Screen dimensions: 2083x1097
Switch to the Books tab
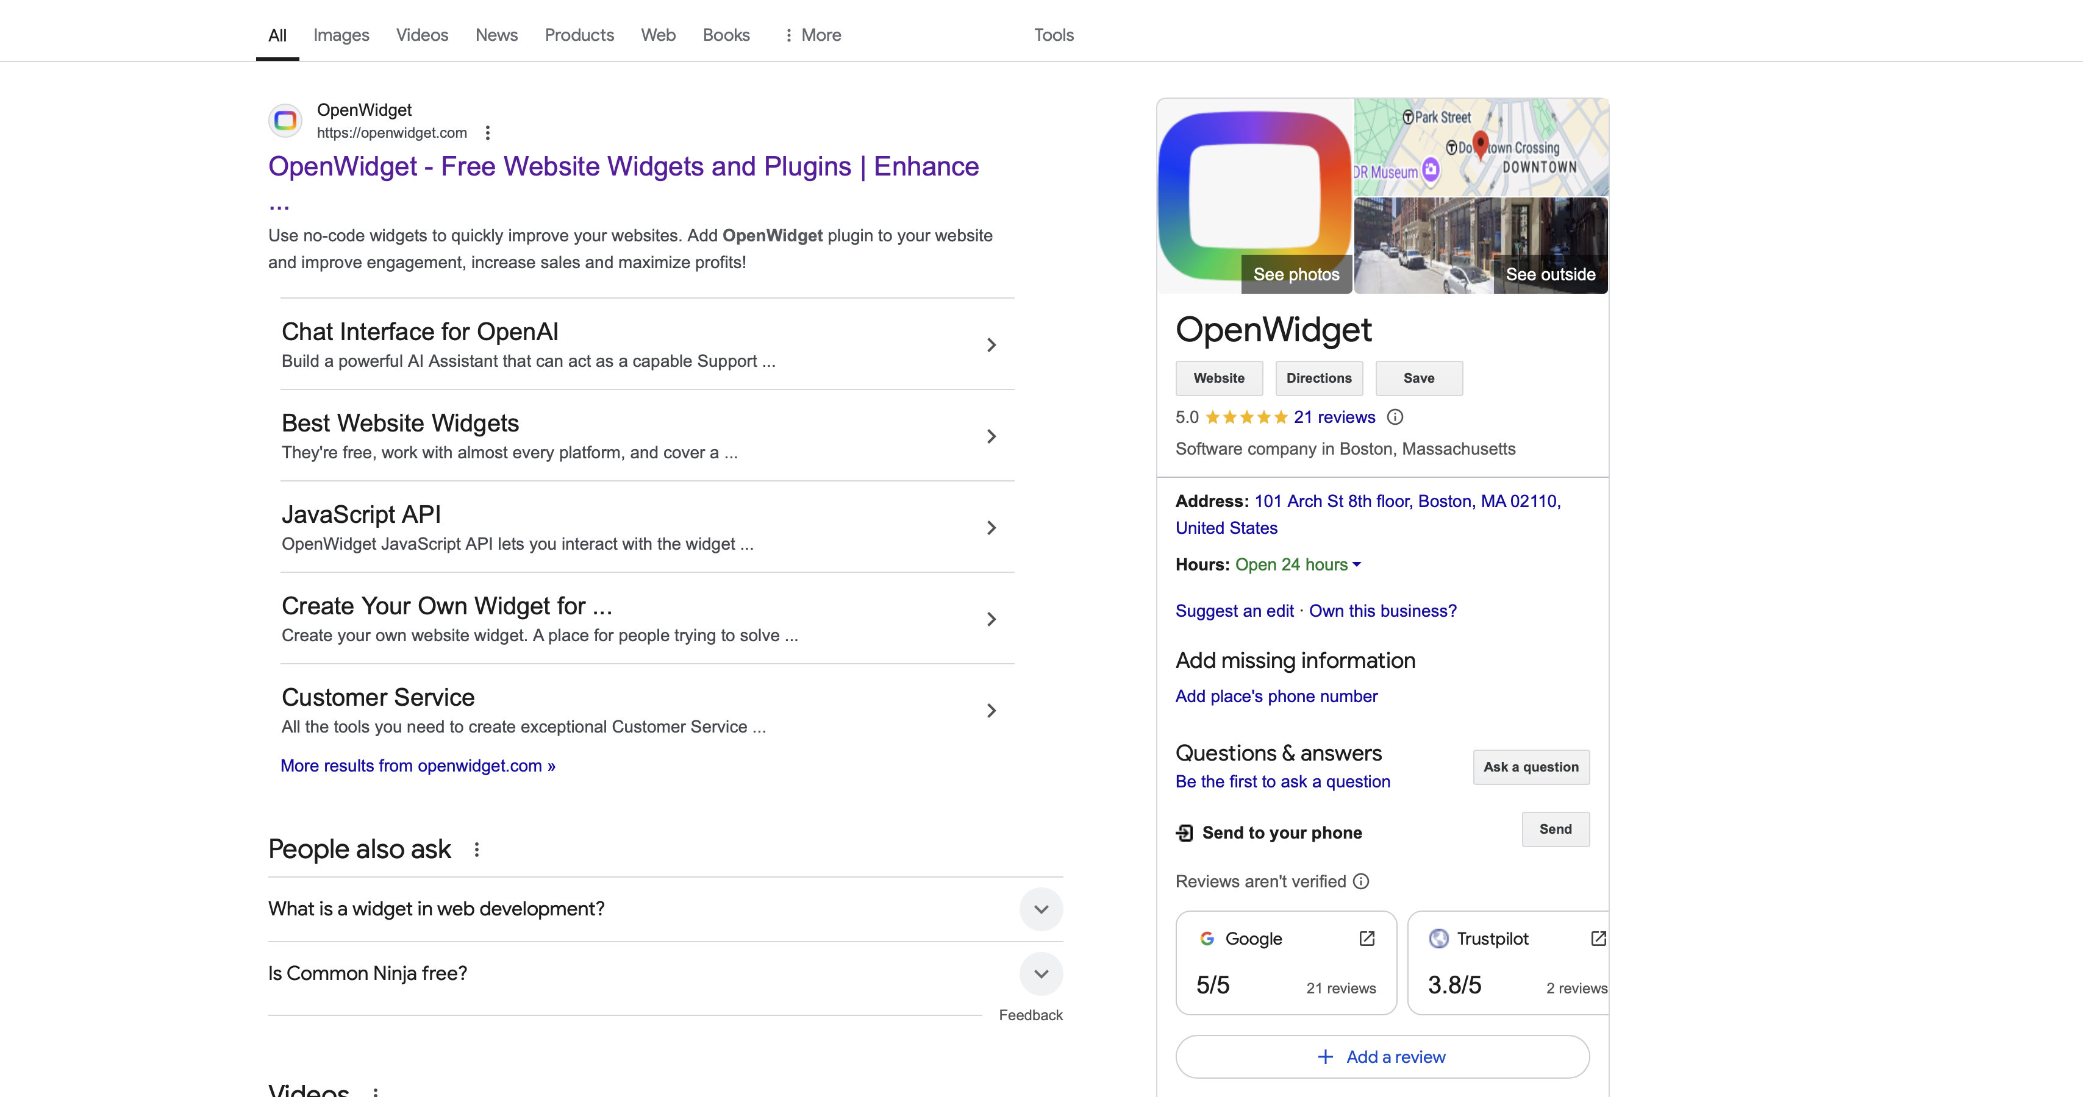726,35
